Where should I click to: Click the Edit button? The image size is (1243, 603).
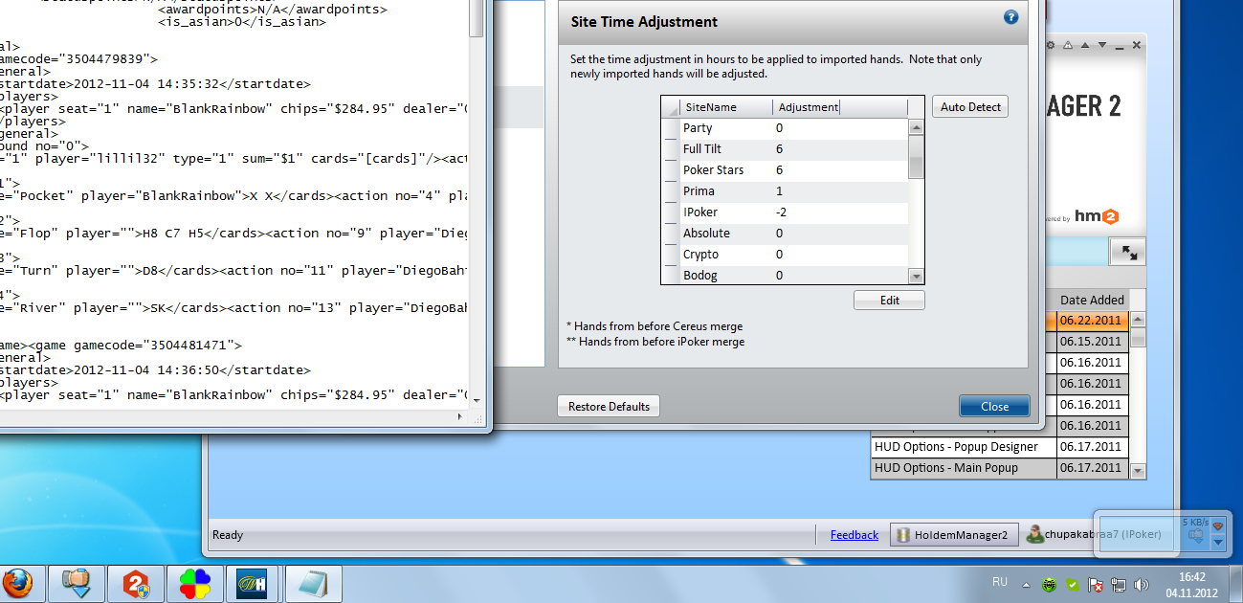[x=890, y=301]
